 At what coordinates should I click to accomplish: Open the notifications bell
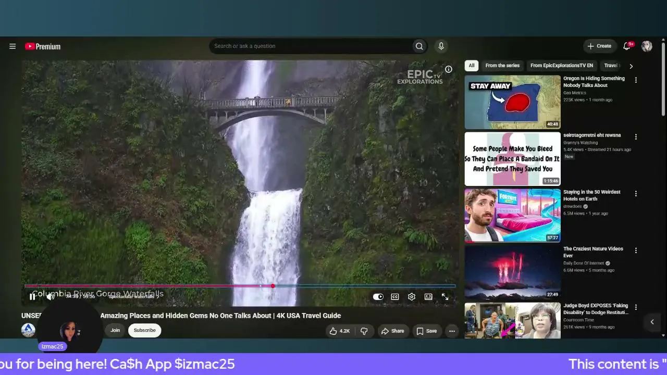click(627, 46)
